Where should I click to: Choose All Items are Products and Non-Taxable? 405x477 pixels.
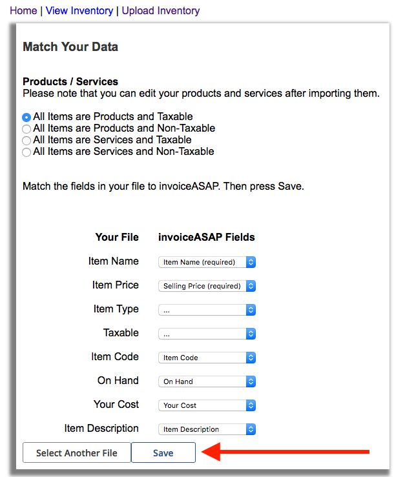(x=26, y=129)
